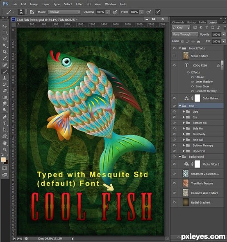Select the Clone Stamp tool
227x242 pixels.
click(5, 78)
